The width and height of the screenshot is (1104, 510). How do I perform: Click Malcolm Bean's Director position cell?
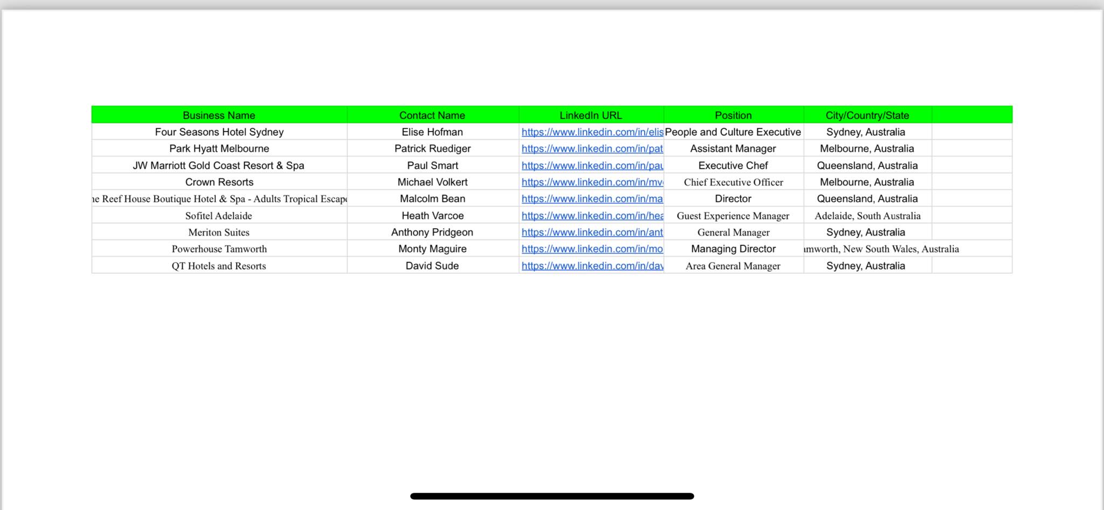734,199
